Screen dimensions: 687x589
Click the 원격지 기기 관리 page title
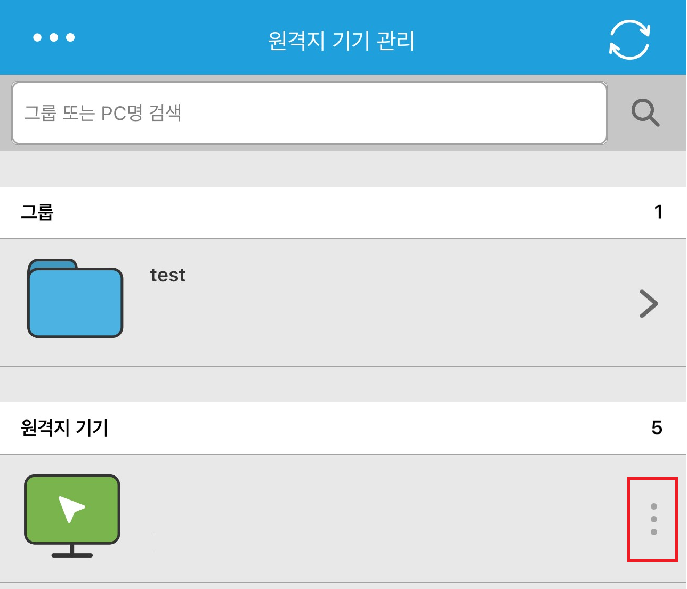341,40
